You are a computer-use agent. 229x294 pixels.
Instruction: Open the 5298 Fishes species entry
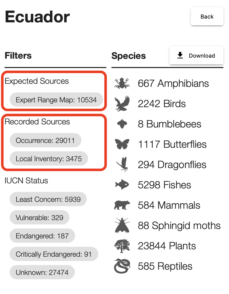point(164,185)
